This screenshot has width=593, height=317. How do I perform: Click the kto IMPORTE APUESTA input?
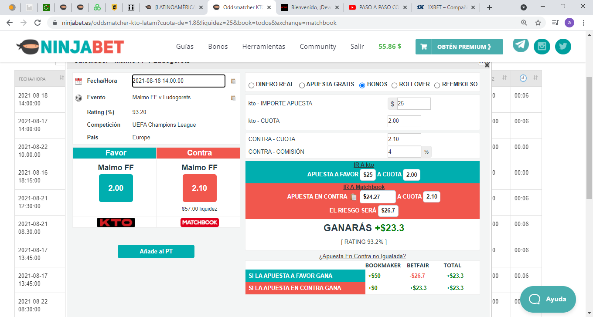(x=413, y=104)
